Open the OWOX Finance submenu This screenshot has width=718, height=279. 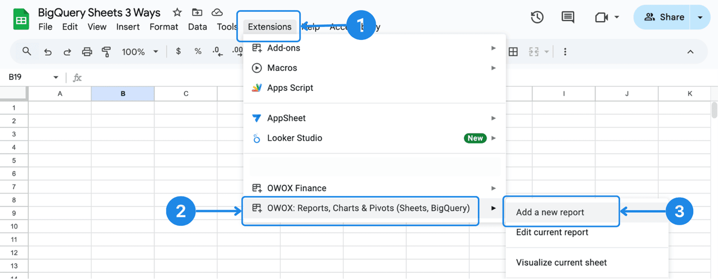point(375,188)
